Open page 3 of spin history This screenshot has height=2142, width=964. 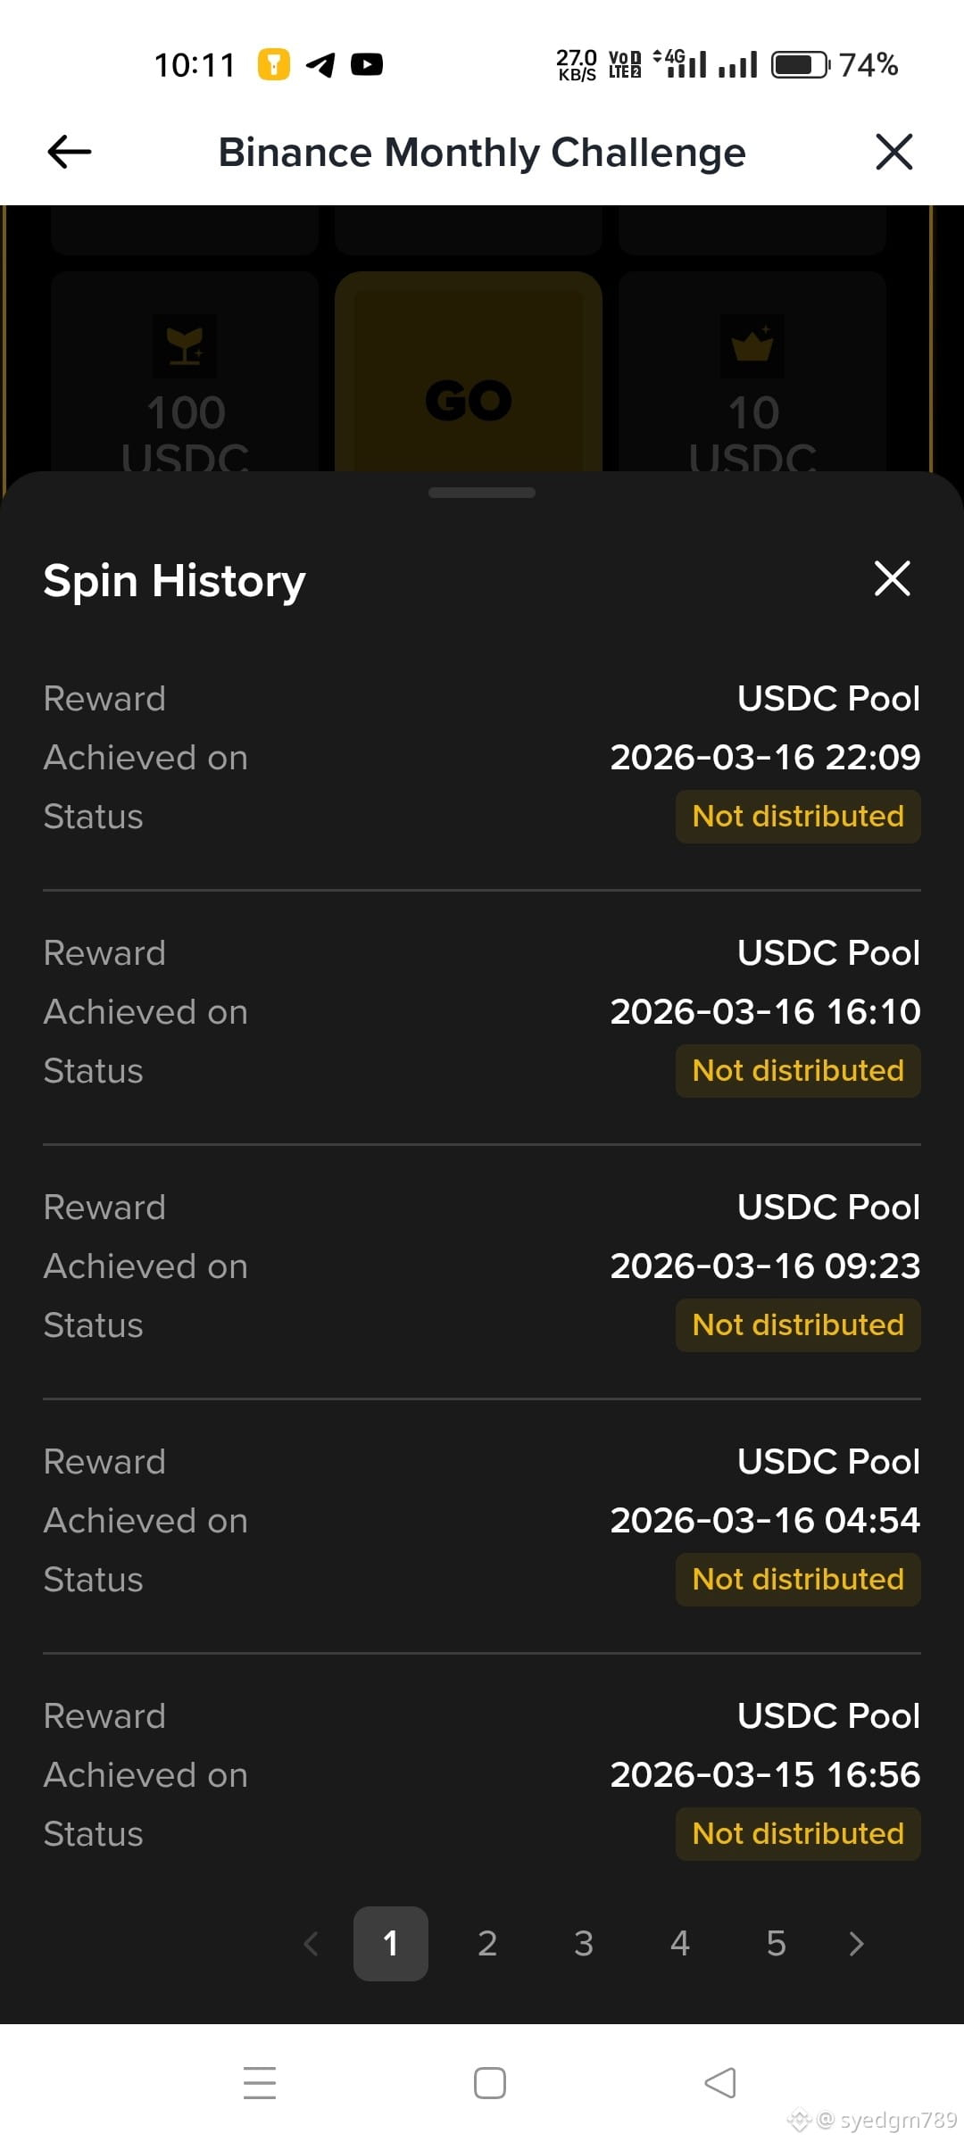click(x=584, y=1944)
